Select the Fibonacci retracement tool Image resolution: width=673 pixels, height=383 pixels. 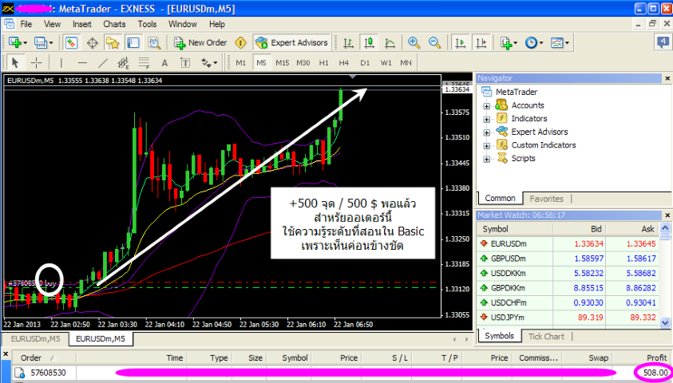pos(144,62)
